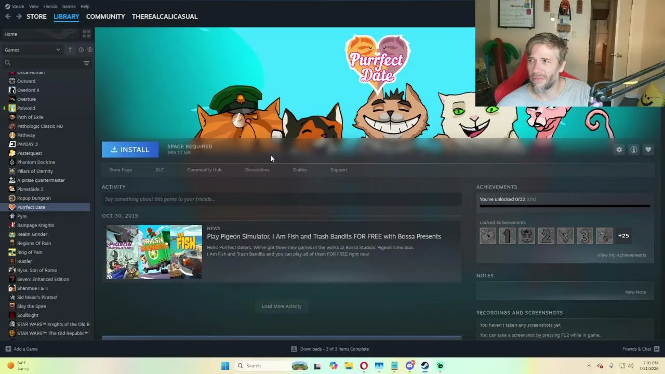Open the locked achievement with number 1

coord(507,236)
